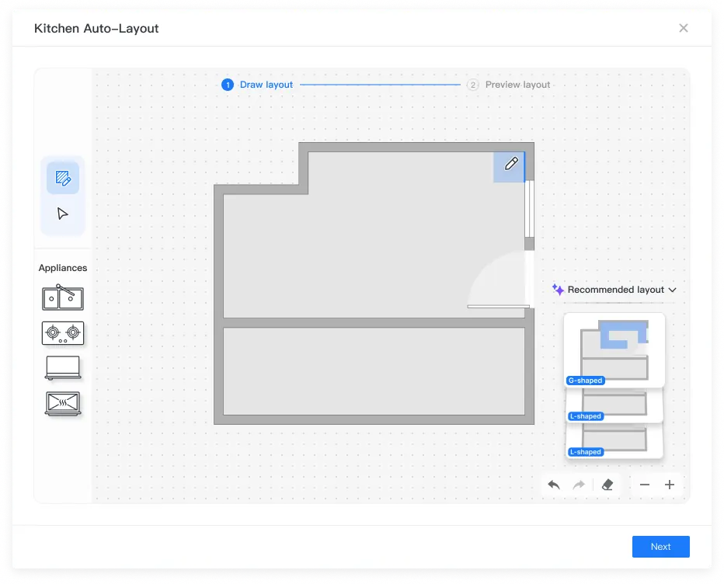
Task: Pick the gas stove cooktop appliance
Action: [63, 333]
